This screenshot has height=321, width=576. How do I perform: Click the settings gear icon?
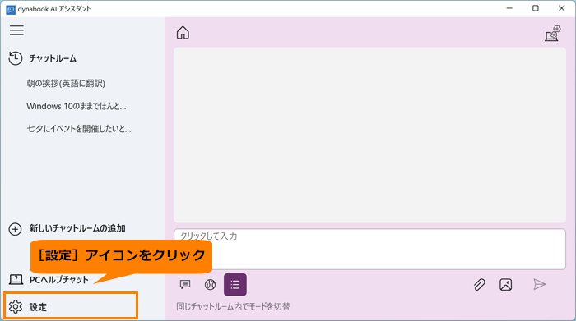pos(16,307)
